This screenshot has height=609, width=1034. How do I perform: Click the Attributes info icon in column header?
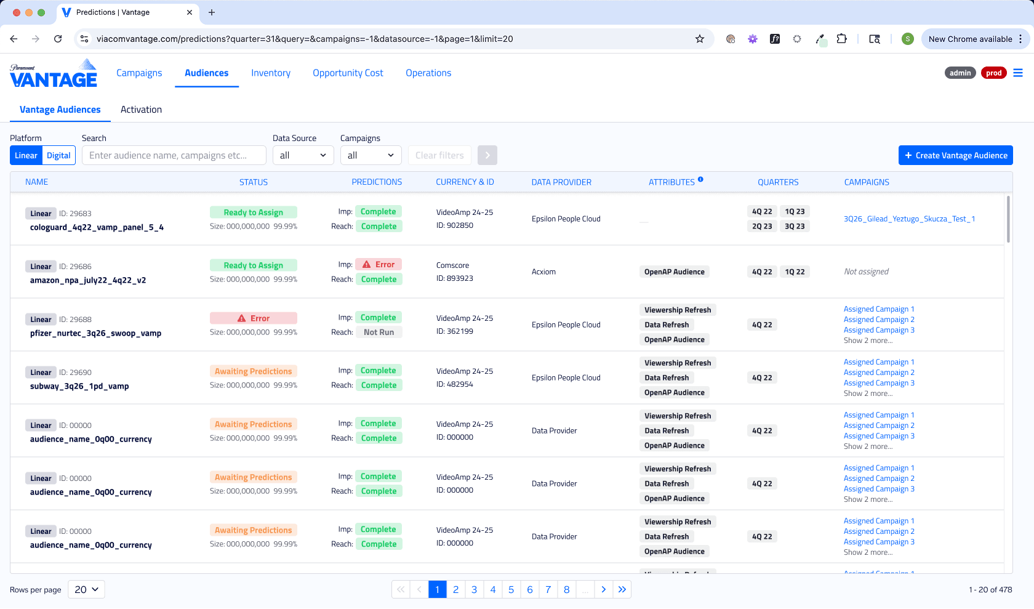point(700,180)
